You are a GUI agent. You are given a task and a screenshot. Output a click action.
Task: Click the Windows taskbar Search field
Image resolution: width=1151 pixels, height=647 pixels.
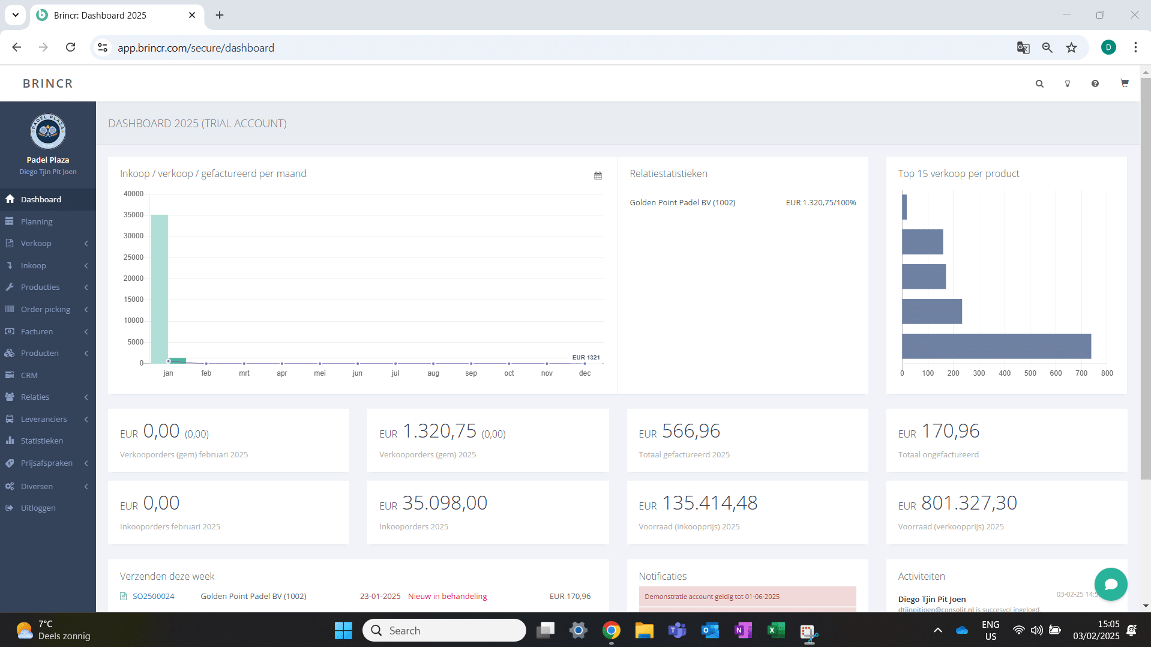point(444,630)
